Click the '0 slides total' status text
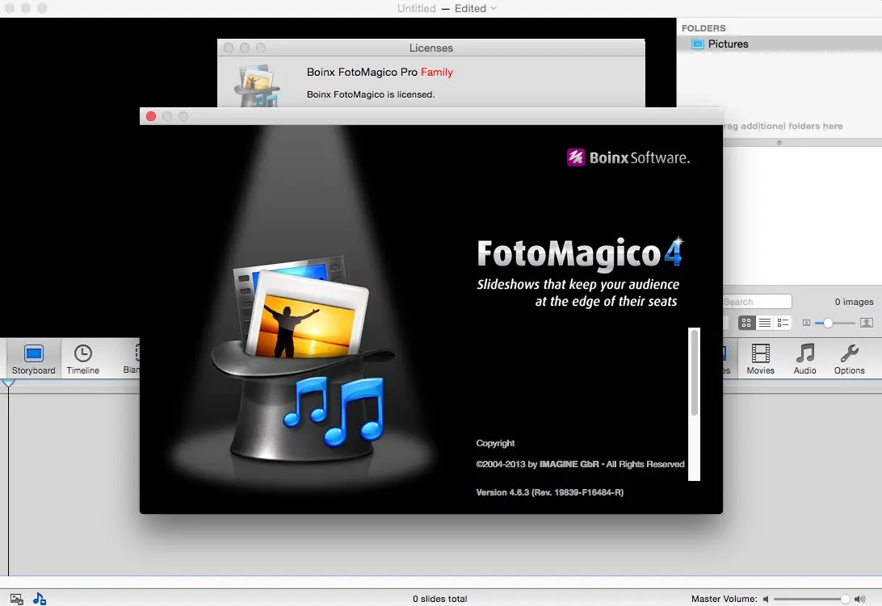This screenshot has width=882, height=606. (x=440, y=599)
